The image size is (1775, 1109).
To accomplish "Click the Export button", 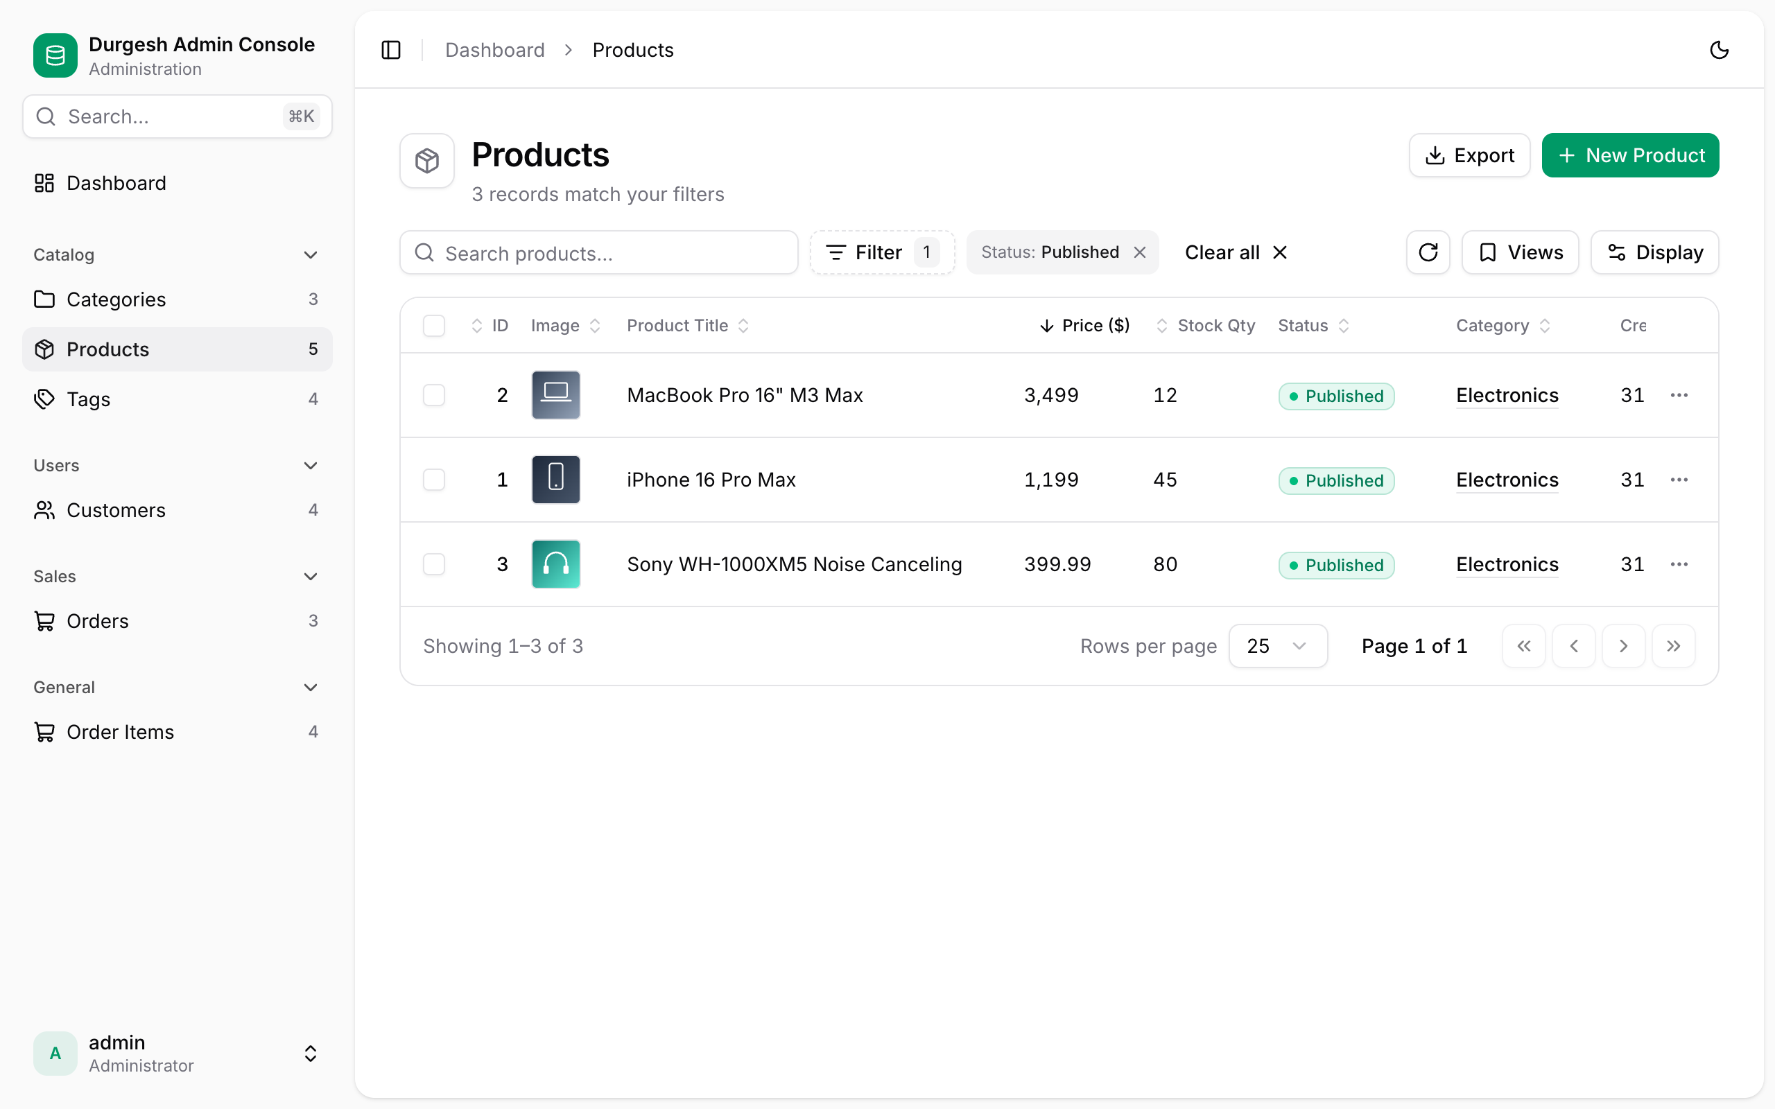I will click(1469, 155).
